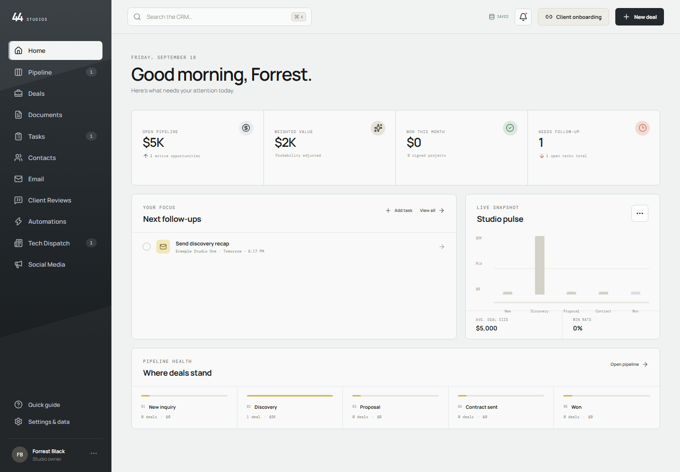Click the Proposal stage progress bar
Screen dimensions: 680x472
pyautogui.click(x=395, y=396)
